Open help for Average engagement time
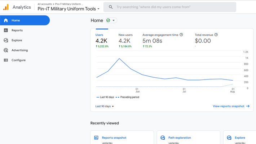The height and width of the screenshot is (144, 256). tap(181, 35)
